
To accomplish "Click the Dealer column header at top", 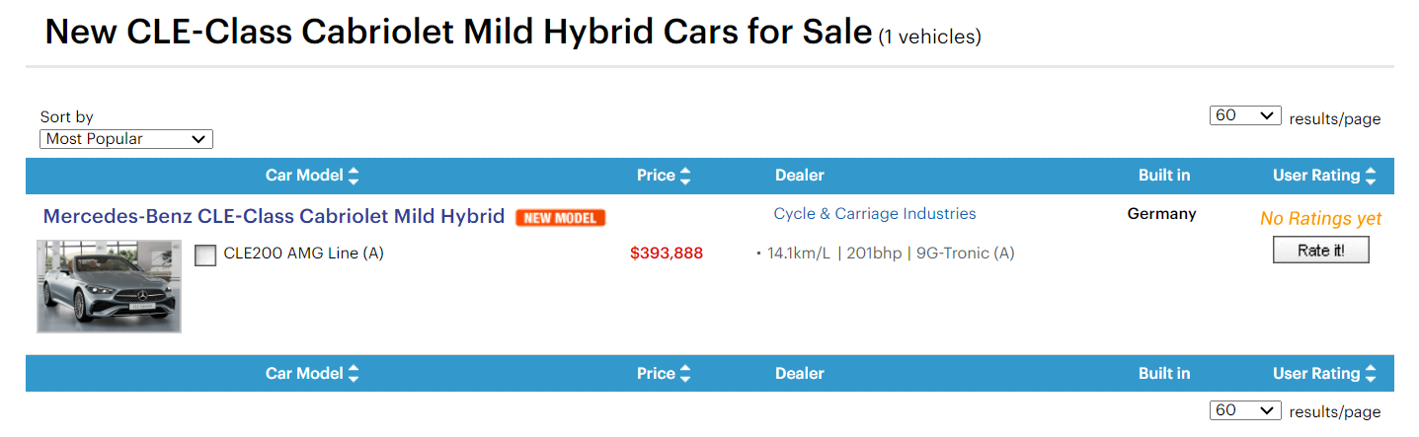I will 799,176.
